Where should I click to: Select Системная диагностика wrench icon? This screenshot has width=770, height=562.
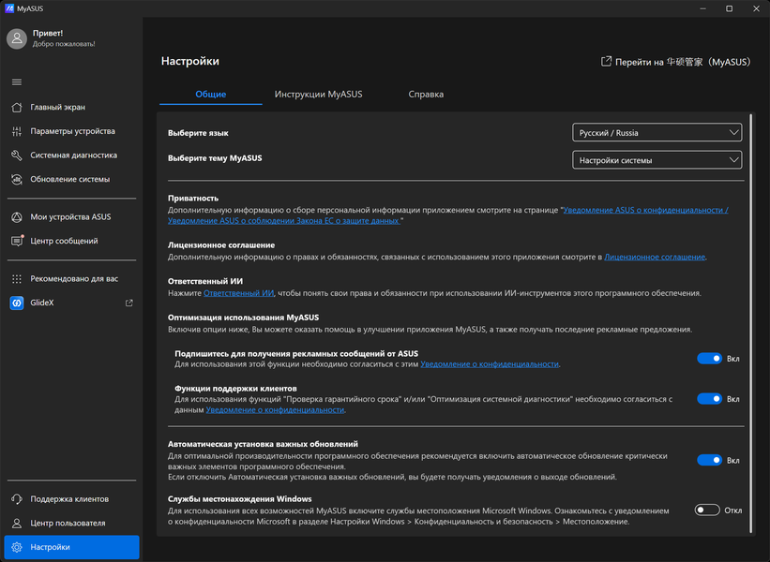pos(17,155)
